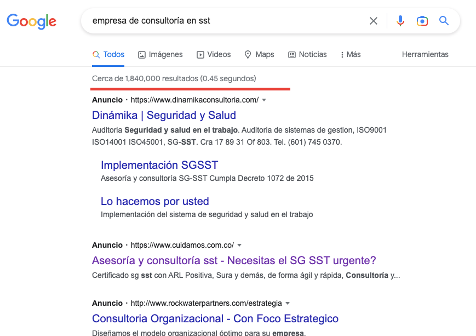Screen dimensions: 476x336
Task: Click the 'Cerca de 1,840,000 resultados' text
Action: click(174, 78)
